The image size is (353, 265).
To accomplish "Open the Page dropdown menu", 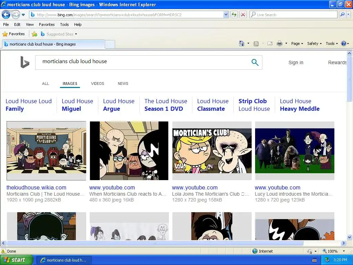I will point(297,43).
